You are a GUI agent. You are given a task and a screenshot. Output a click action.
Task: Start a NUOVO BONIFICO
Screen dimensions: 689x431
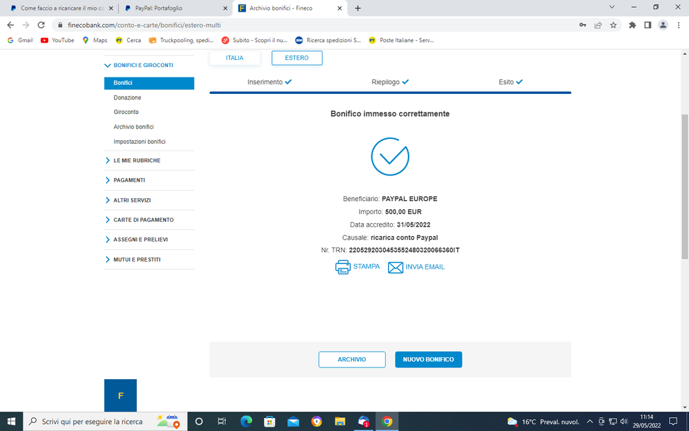(429, 359)
